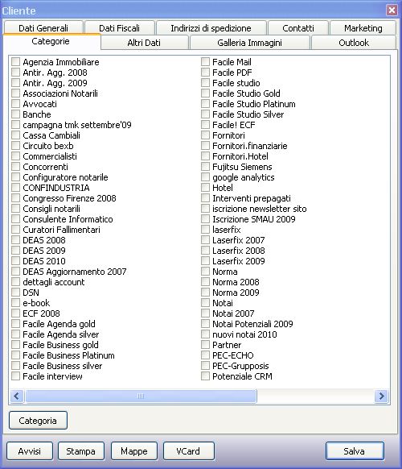Open Mappe
The image size is (402, 469).
click(x=134, y=450)
